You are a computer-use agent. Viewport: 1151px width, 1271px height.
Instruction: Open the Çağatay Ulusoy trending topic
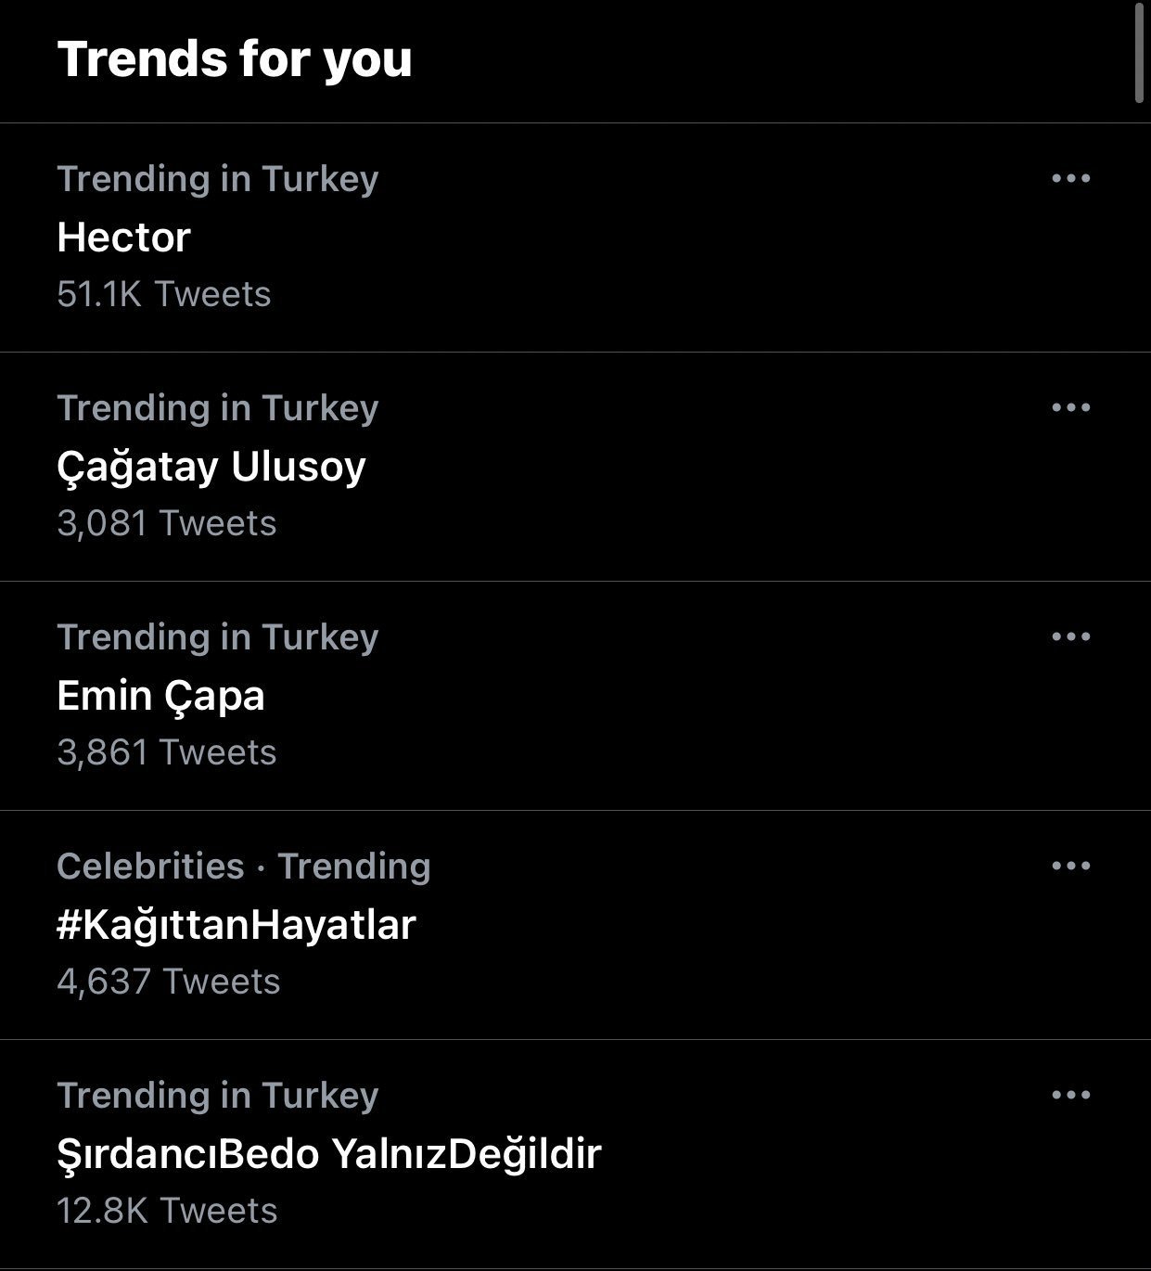pyautogui.click(x=211, y=467)
